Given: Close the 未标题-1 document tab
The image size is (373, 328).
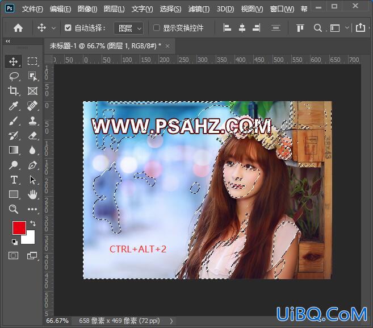Looking at the screenshot, I should point(167,46).
